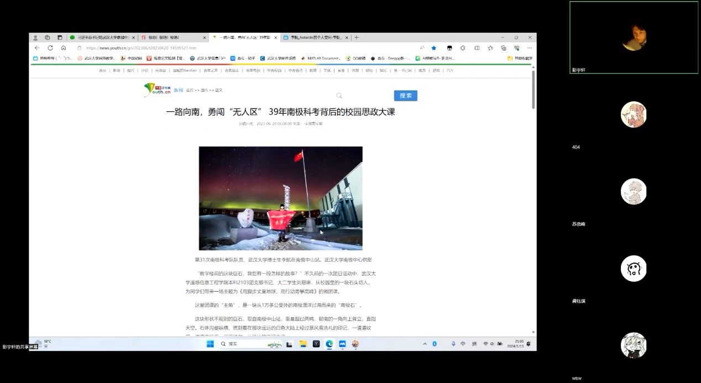Screen dimensions: 701x383
Task: Click the browser home icon
Action: coord(63,48)
